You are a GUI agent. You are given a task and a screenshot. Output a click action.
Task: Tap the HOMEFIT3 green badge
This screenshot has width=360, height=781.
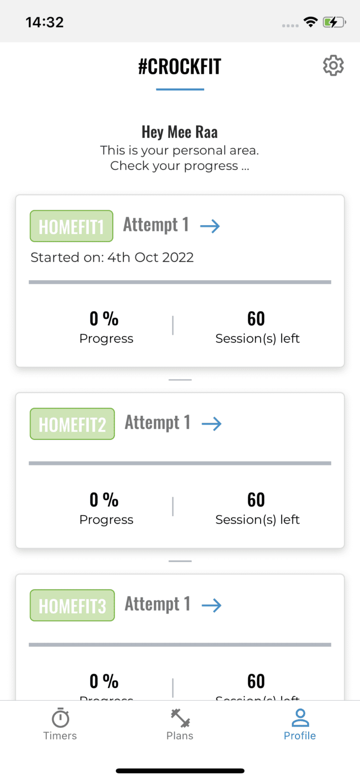coord(72,605)
